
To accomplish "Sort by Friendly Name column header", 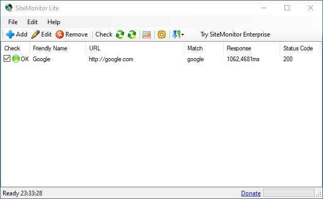I will [x=58, y=48].
